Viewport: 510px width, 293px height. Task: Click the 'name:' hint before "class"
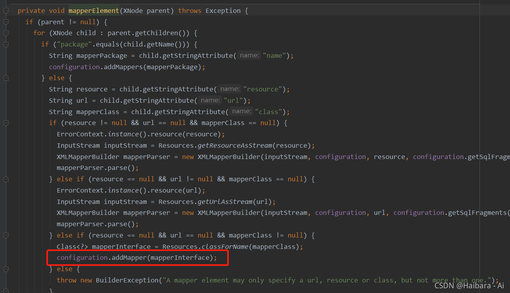tap(241, 112)
